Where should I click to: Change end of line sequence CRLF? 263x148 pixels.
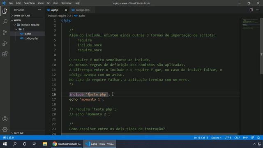237,138
